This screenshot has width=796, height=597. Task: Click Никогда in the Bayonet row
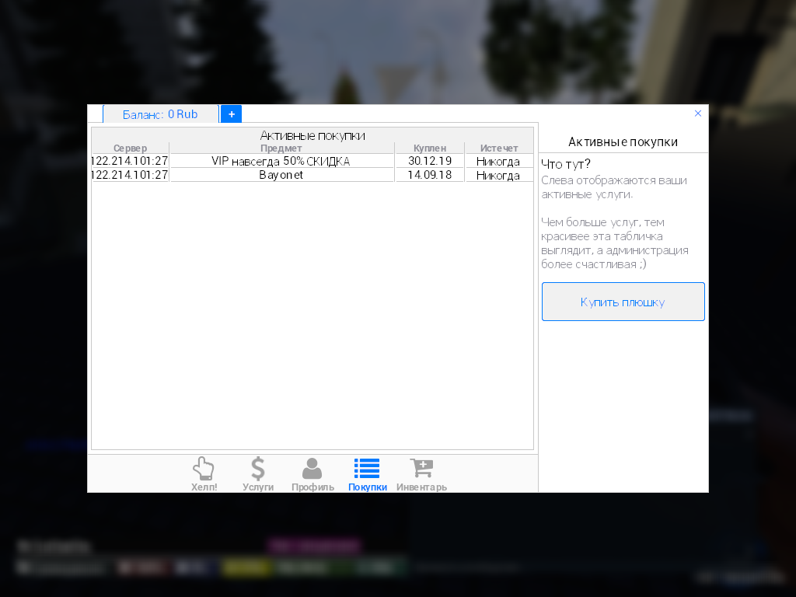(x=499, y=175)
